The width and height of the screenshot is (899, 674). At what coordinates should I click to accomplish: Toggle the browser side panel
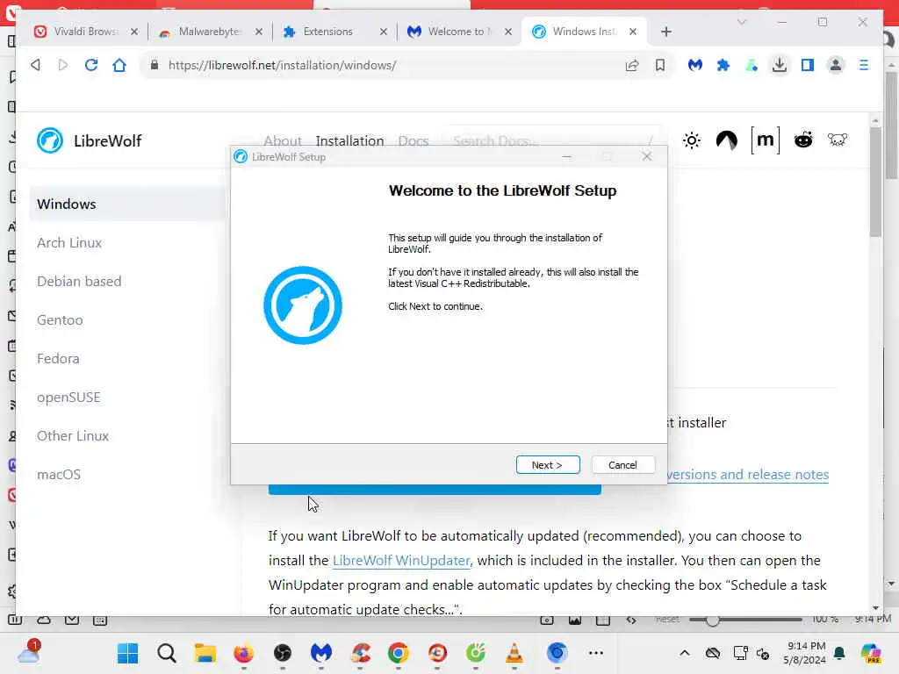808,65
